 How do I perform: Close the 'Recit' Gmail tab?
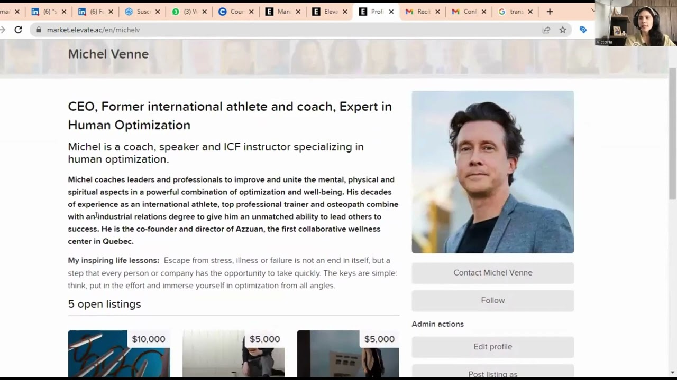(437, 12)
